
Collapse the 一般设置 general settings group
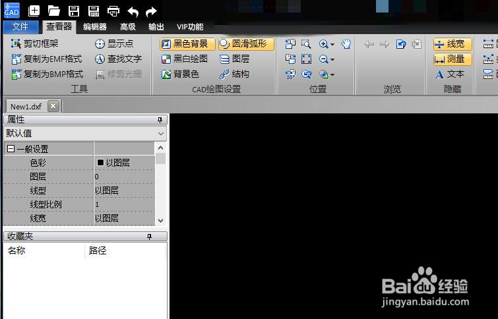pos(11,148)
